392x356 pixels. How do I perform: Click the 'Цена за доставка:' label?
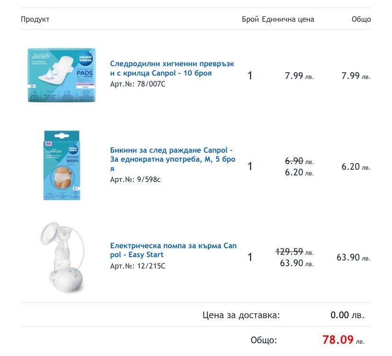pos(241,315)
